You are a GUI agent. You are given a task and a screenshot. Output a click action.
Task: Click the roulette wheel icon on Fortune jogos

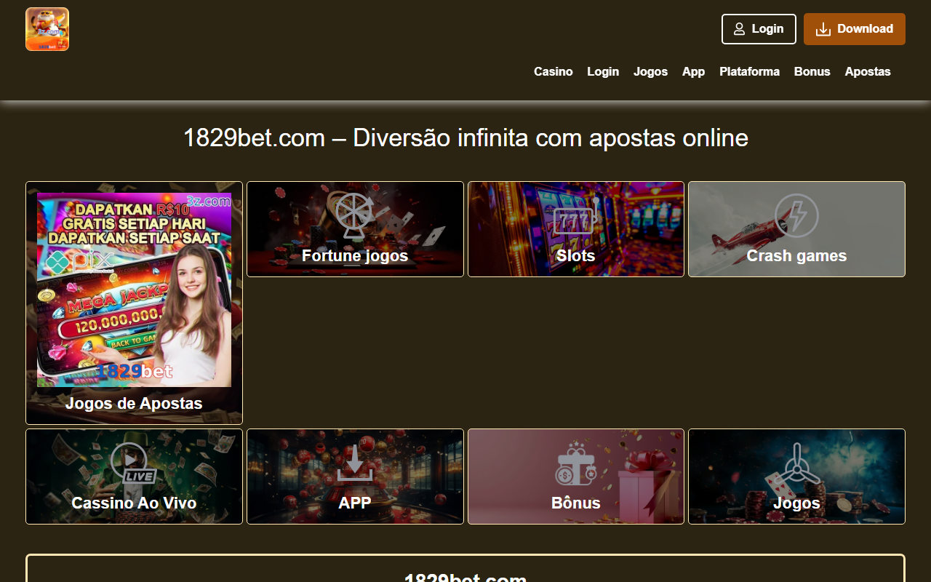pos(355,215)
